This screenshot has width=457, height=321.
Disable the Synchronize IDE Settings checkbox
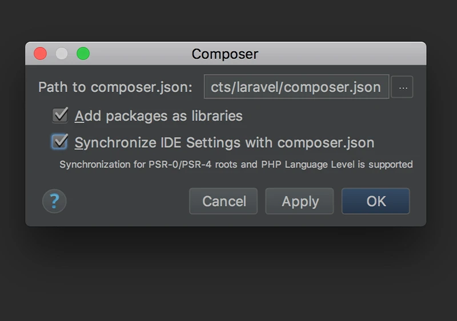[60, 142]
